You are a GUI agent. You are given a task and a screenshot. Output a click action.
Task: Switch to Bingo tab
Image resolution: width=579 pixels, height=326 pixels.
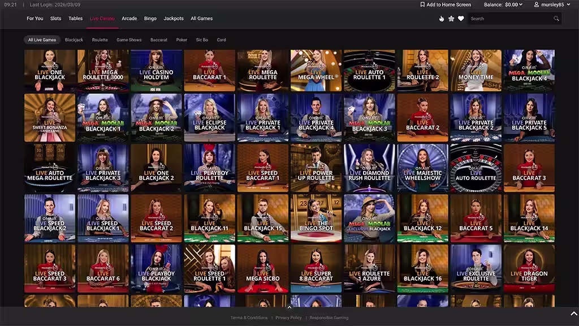[x=150, y=19]
